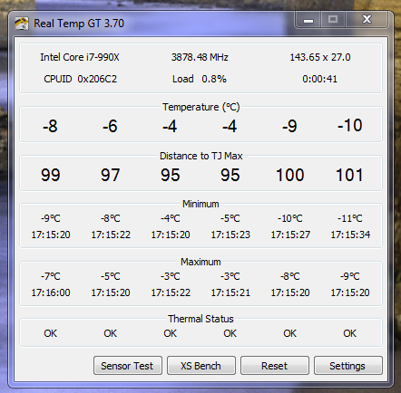401x393 pixels.
Task: Launch the XS Bench benchmark
Action: (201, 366)
